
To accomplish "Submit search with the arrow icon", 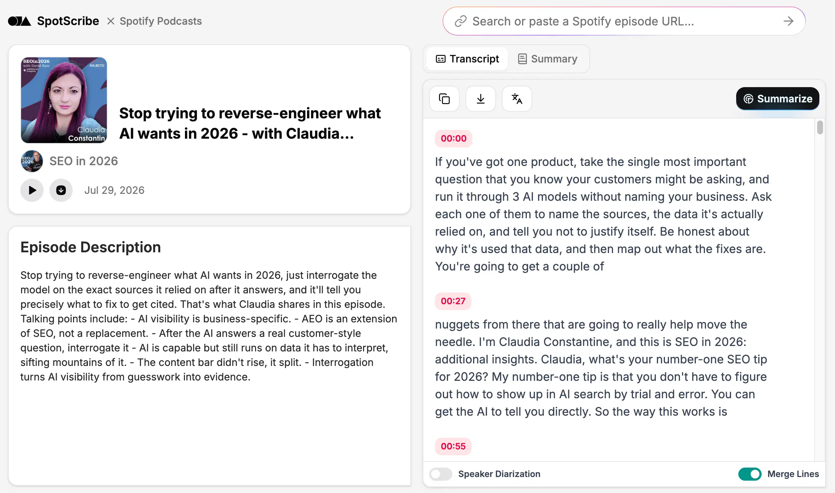I will (x=788, y=21).
